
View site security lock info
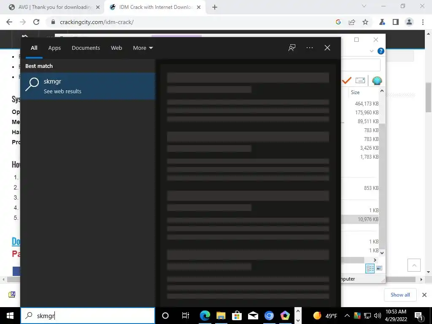coord(53,22)
